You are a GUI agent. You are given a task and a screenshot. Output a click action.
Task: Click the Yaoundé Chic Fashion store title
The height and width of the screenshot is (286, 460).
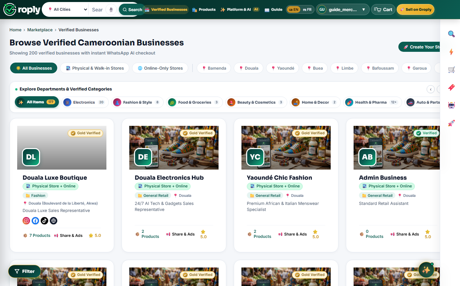[280, 178]
